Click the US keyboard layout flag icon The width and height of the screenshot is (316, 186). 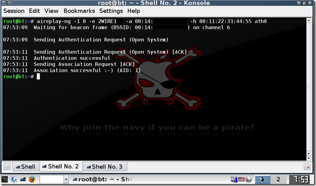click(x=241, y=179)
